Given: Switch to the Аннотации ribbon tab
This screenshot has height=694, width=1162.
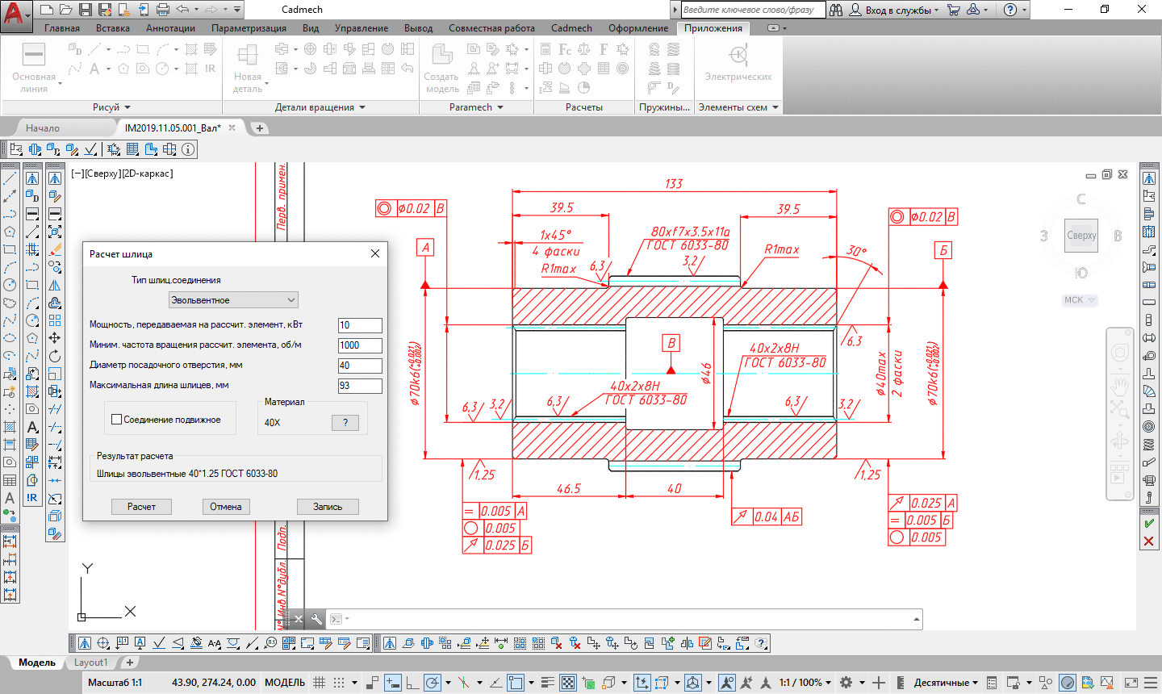Looking at the screenshot, I should click(x=170, y=28).
